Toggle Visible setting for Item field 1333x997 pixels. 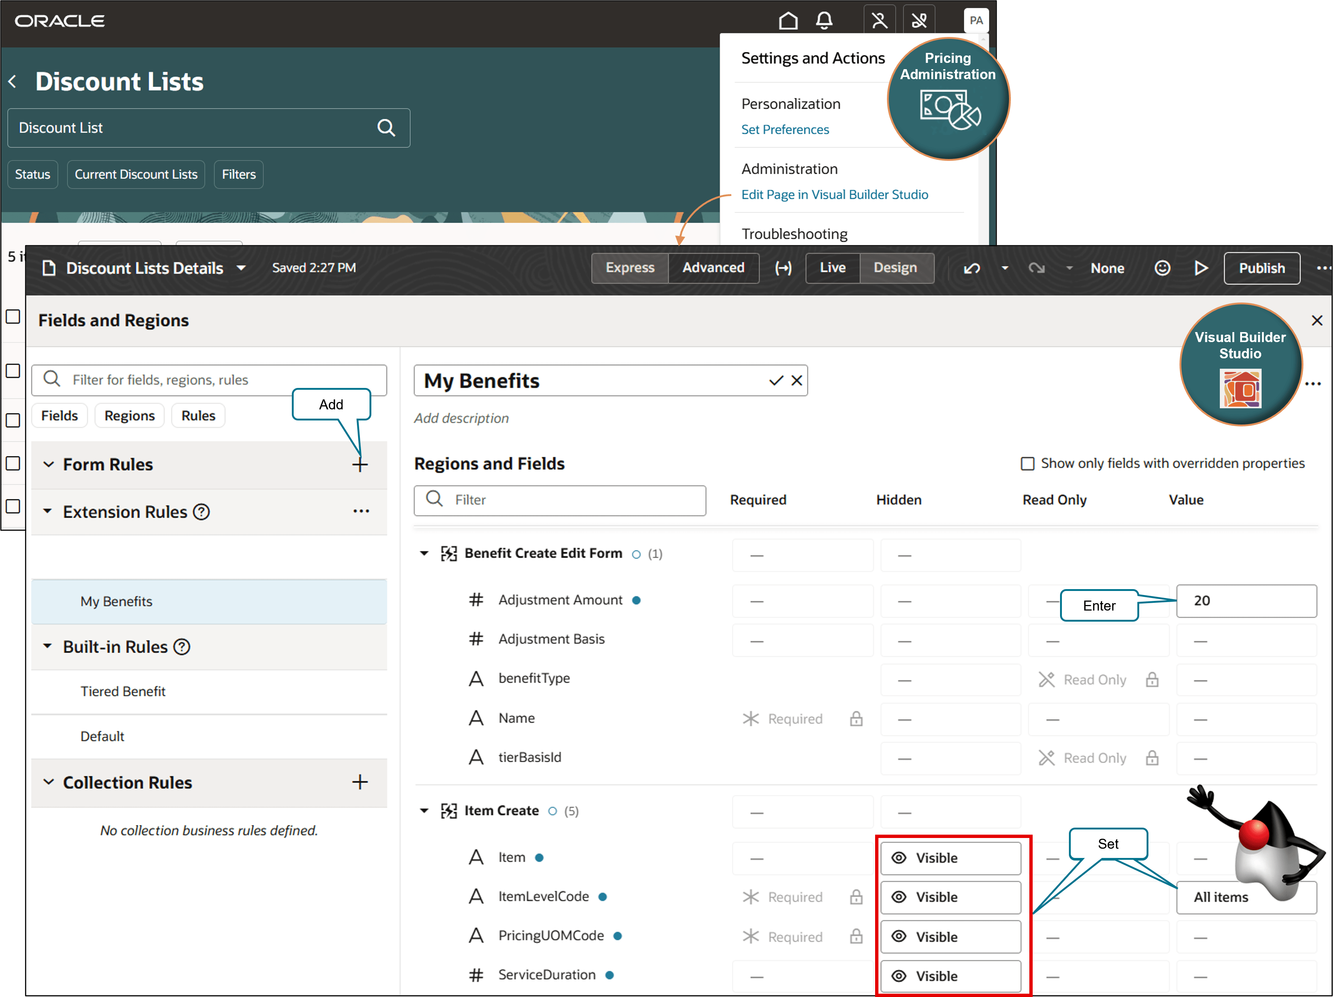point(950,858)
